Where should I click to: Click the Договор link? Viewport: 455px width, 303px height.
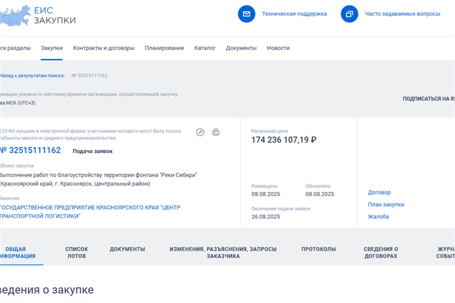click(379, 192)
